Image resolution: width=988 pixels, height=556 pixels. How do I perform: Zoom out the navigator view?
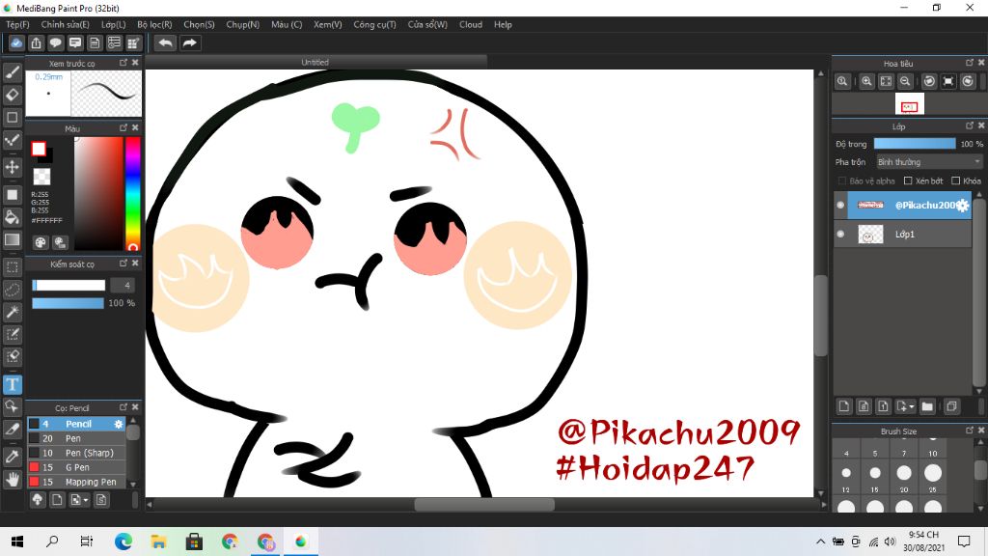click(905, 81)
